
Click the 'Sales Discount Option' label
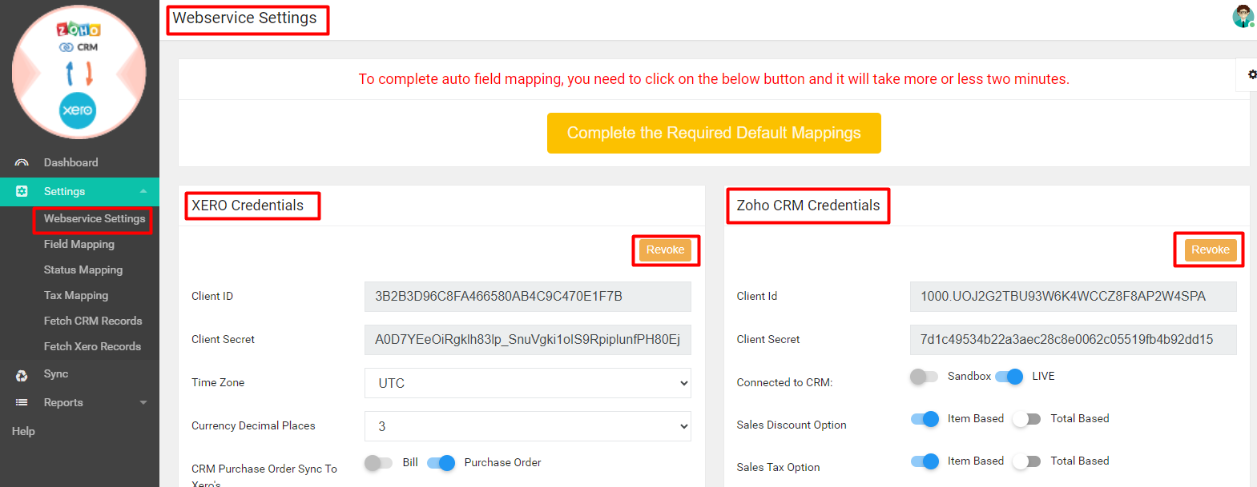tap(792, 425)
